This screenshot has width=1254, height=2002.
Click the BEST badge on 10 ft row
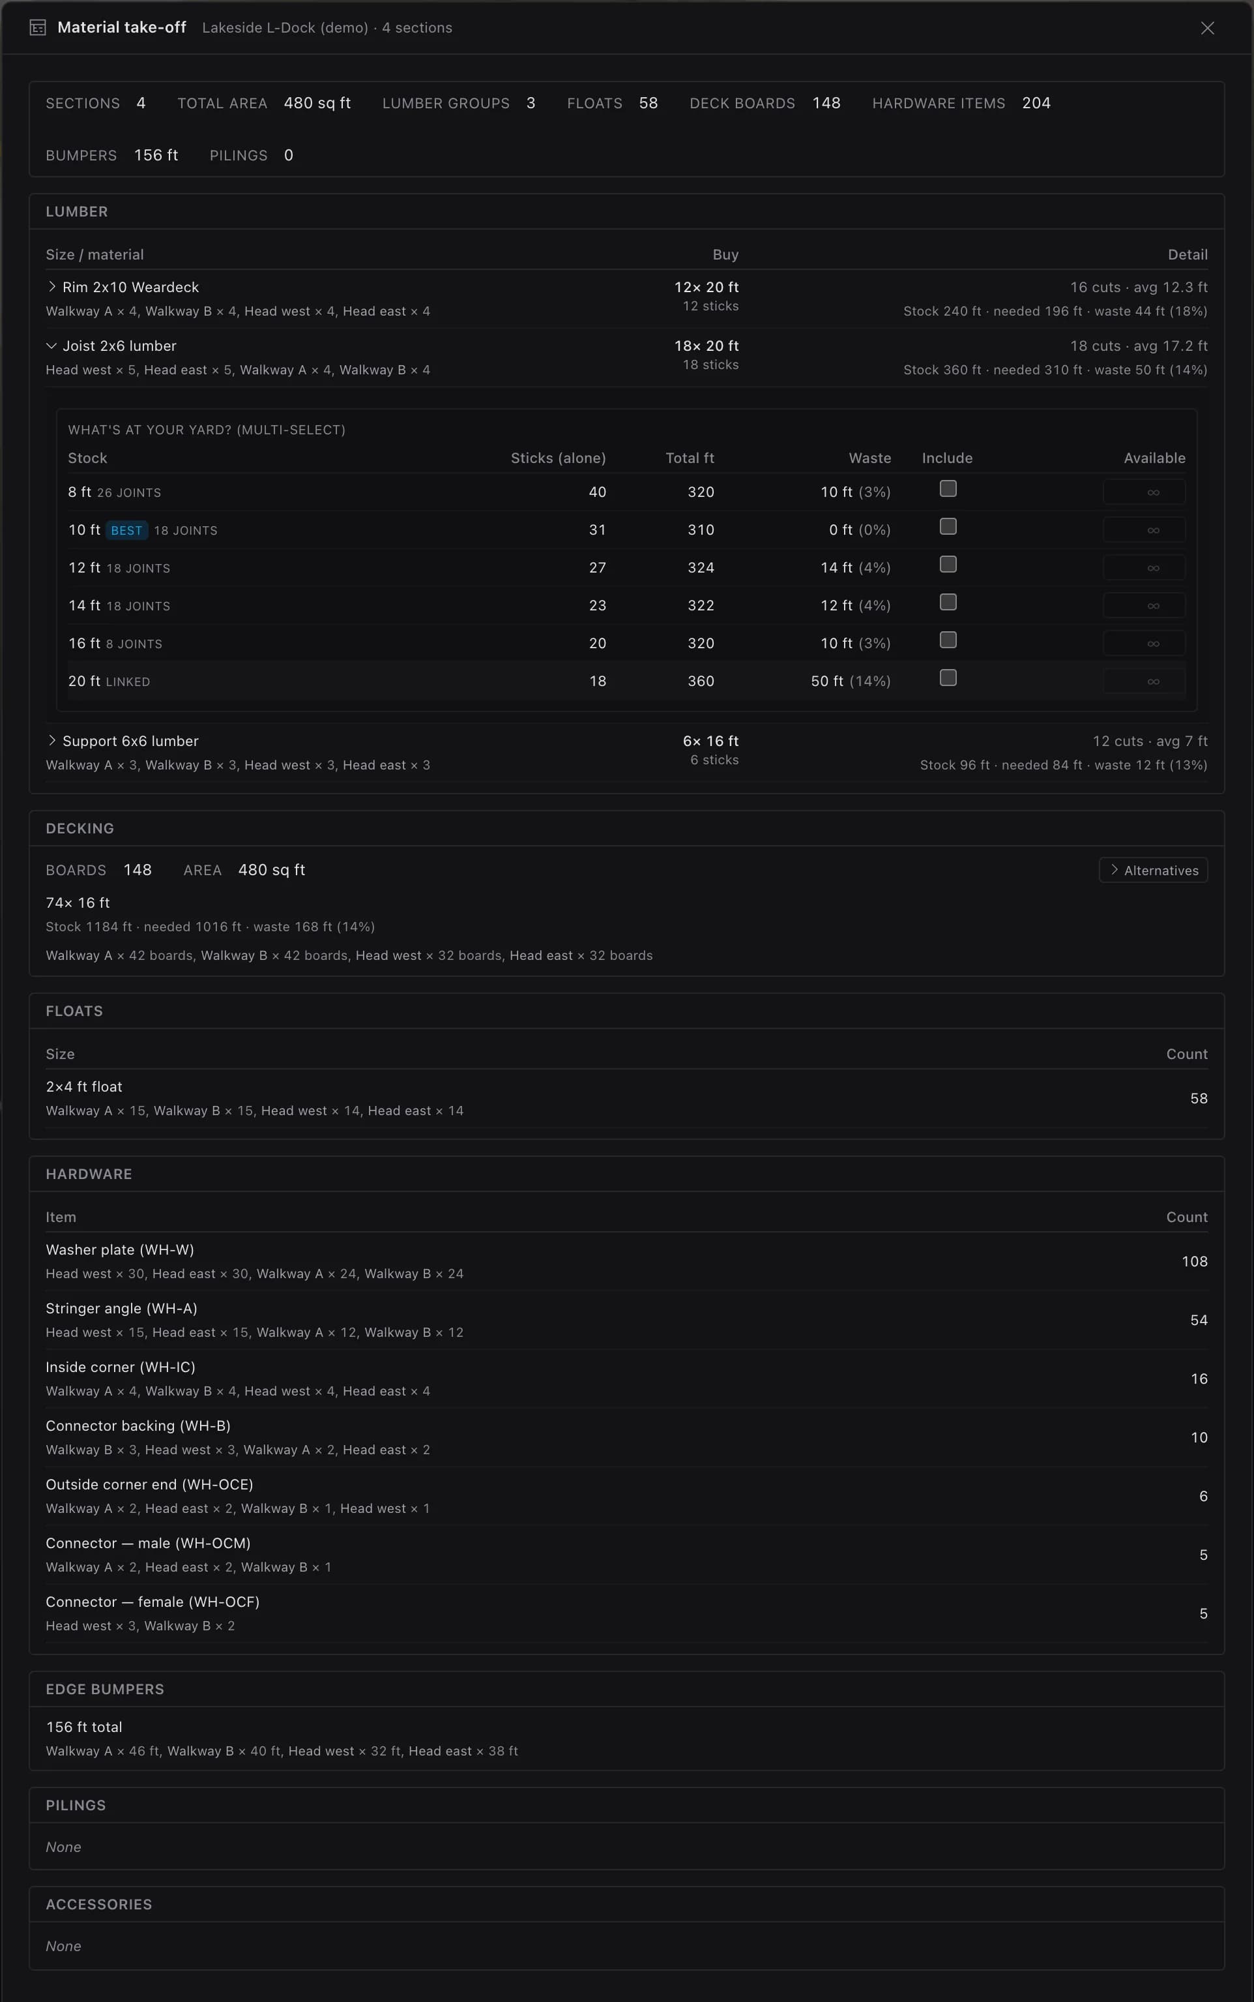coord(127,530)
